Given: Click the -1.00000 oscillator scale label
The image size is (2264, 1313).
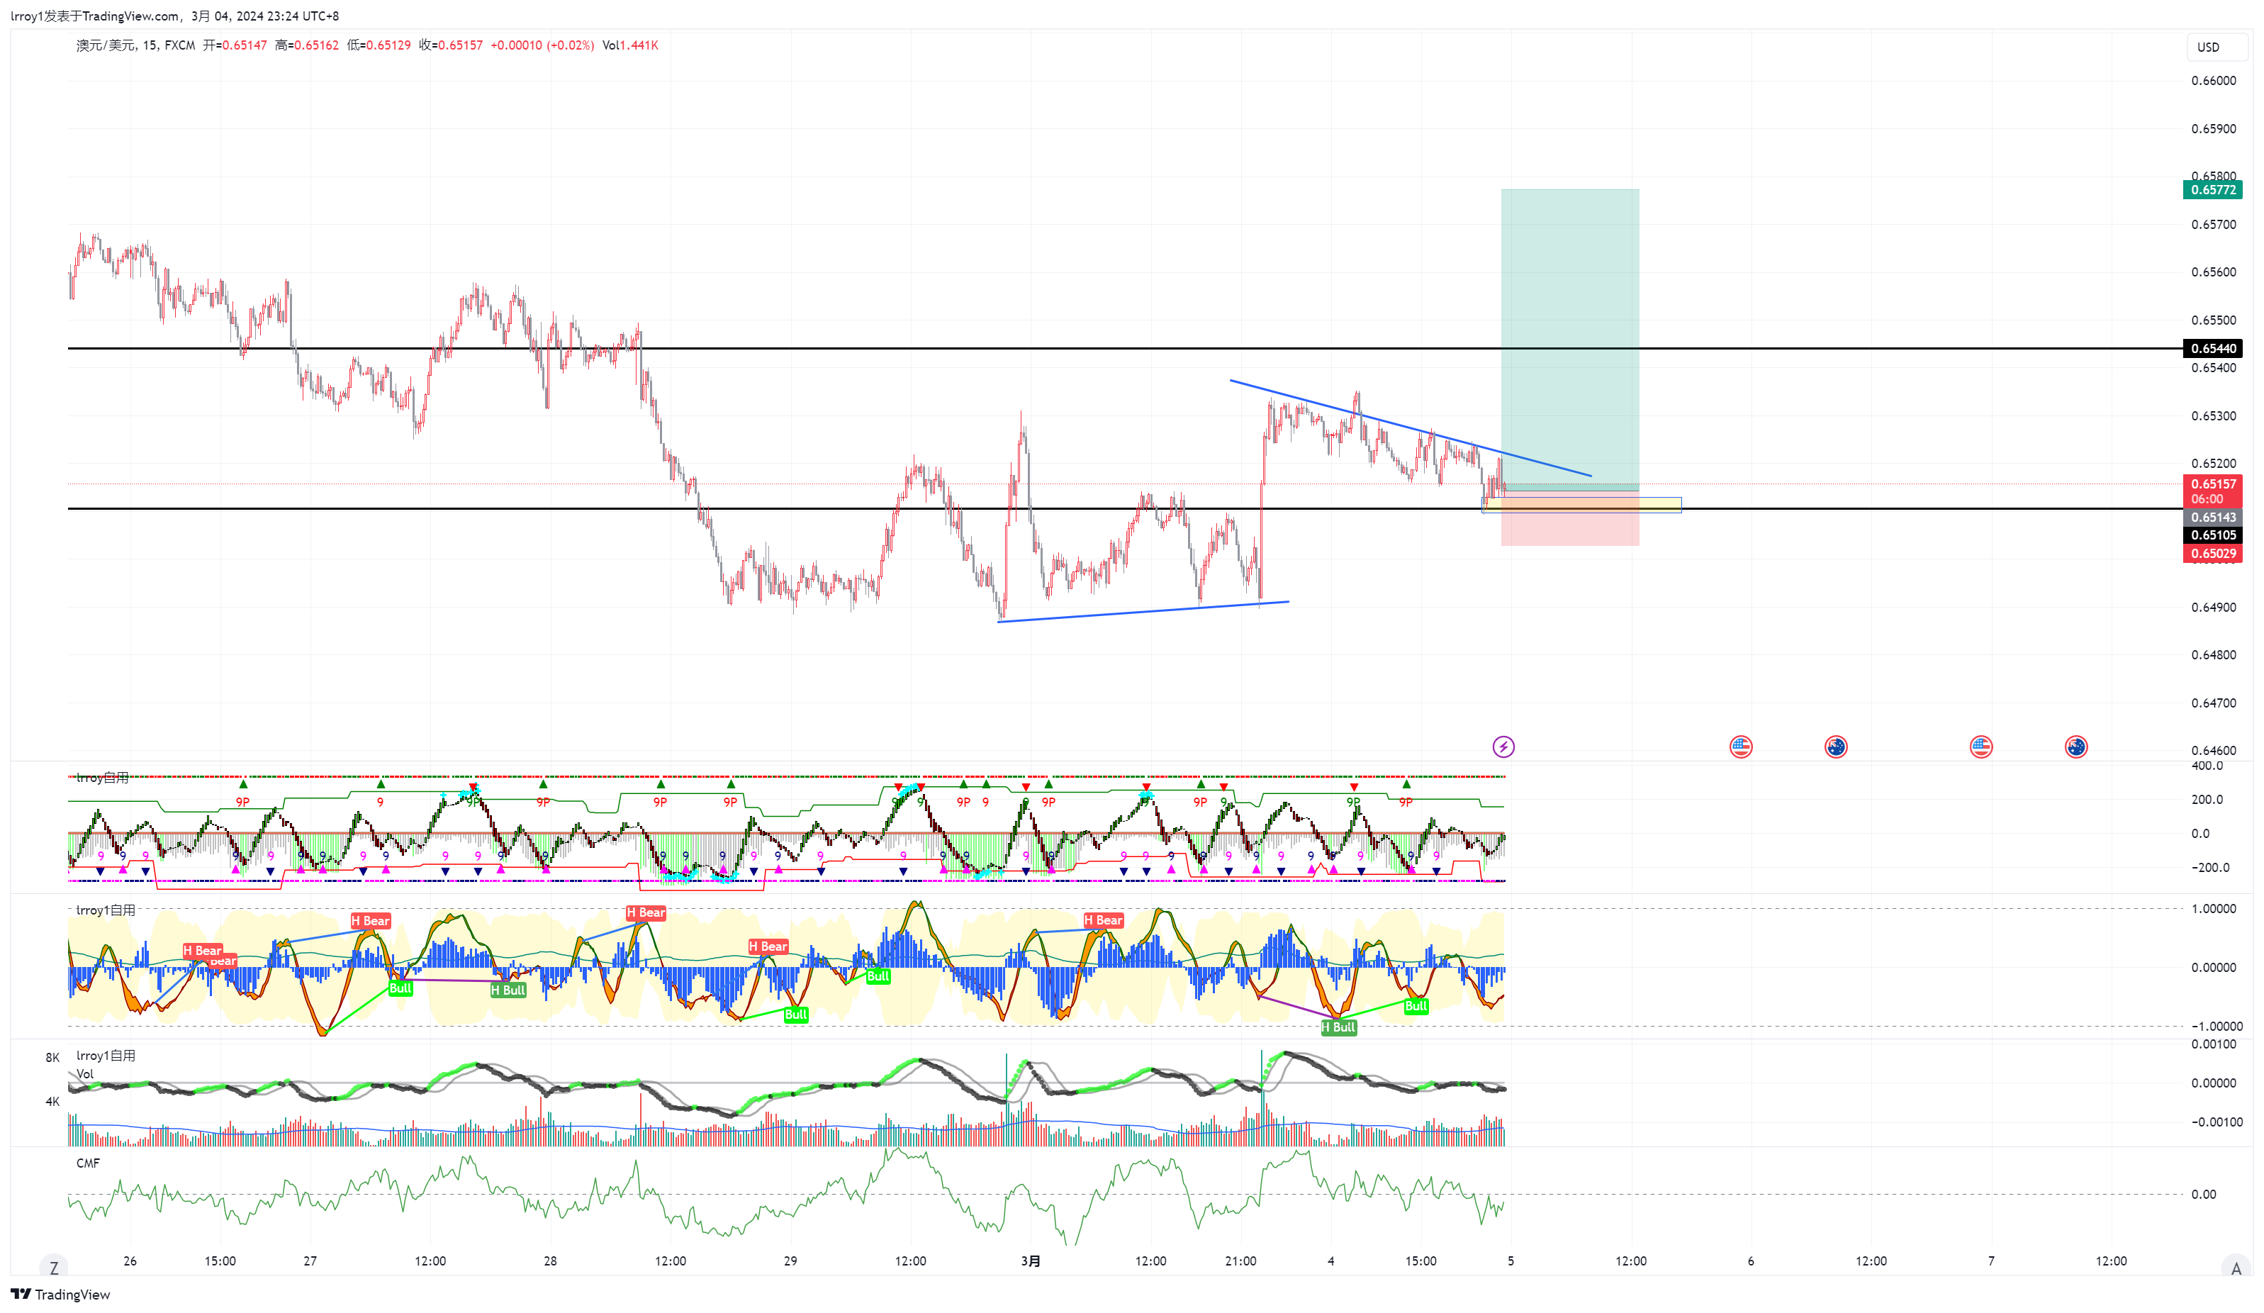Looking at the screenshot, I should [2217, 1027].
